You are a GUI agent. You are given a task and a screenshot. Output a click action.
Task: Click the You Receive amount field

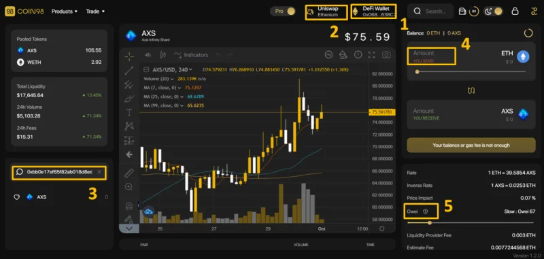pyautogui.click(x=426, y=114)
